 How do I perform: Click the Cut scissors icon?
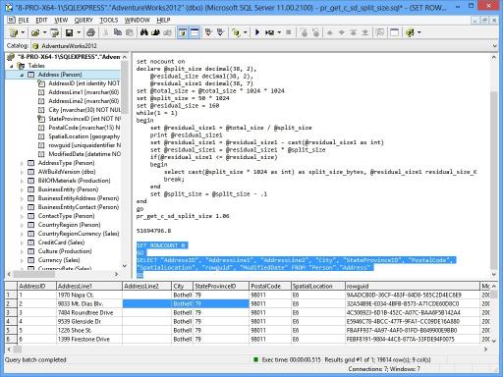tap(105, 32)
